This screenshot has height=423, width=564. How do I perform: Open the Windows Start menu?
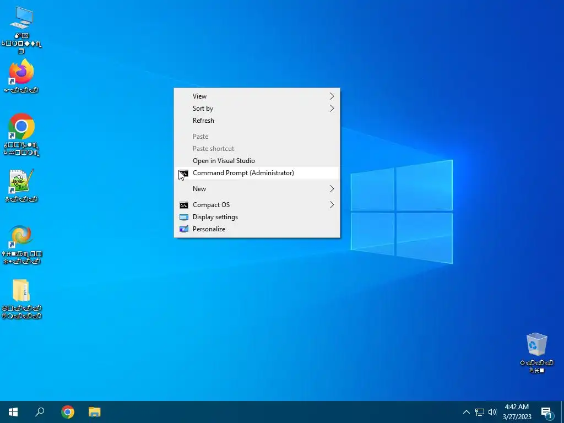coord(13,412)
